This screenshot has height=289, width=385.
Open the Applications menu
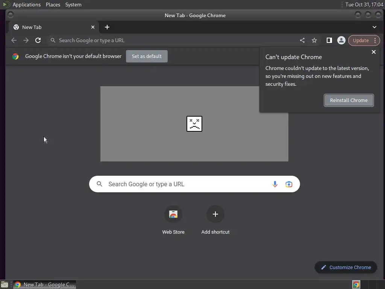27,5
